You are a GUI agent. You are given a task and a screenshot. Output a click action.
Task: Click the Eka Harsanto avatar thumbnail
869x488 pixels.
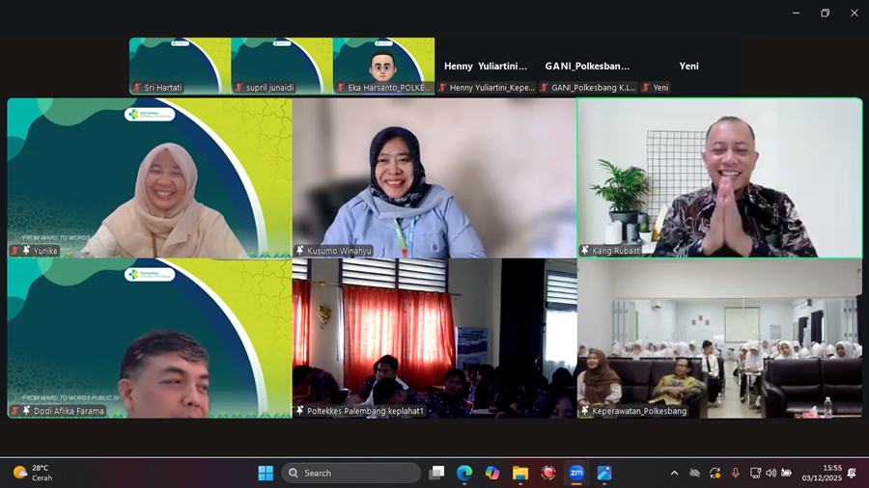383,66
